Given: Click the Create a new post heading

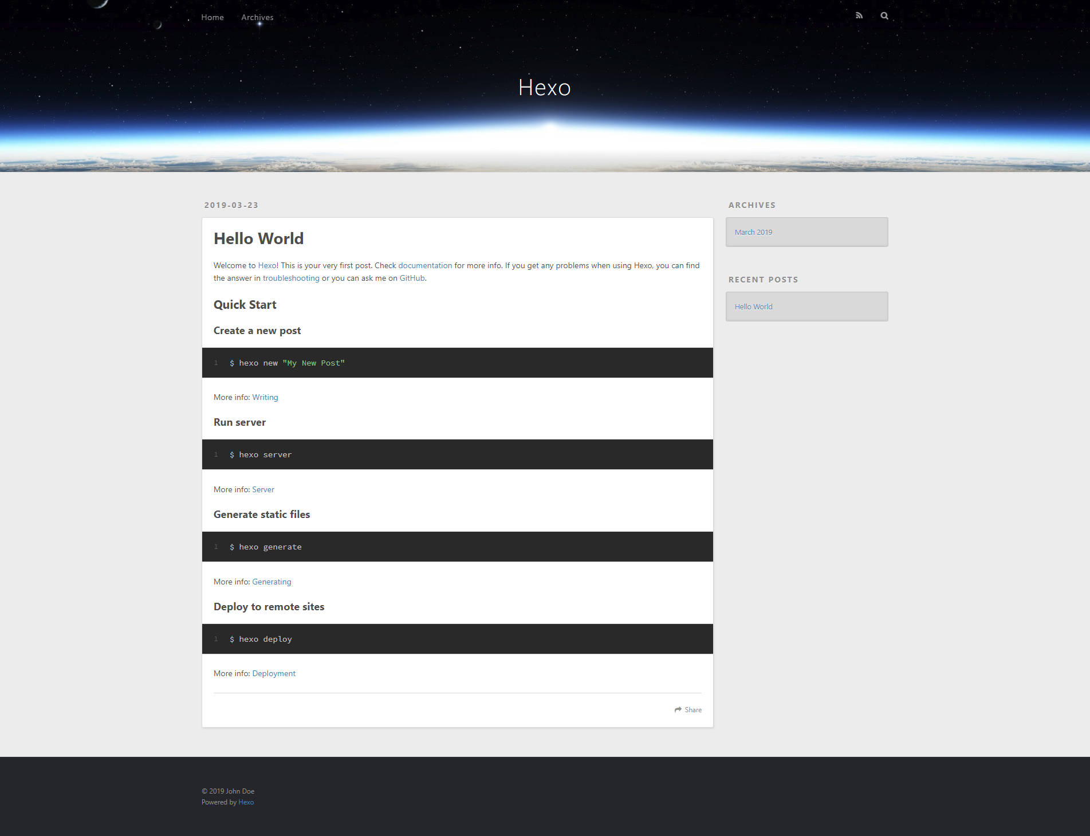Looking at the screenshot, I should 257,331.
